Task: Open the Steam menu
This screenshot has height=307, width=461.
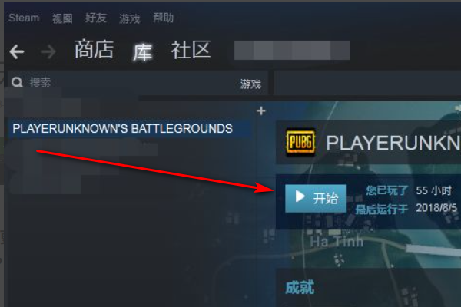Action: (24, 18)
